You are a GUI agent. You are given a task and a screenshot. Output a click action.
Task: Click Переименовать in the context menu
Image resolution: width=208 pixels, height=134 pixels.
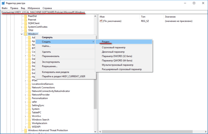pyautogui.click(x=66, y=56)
